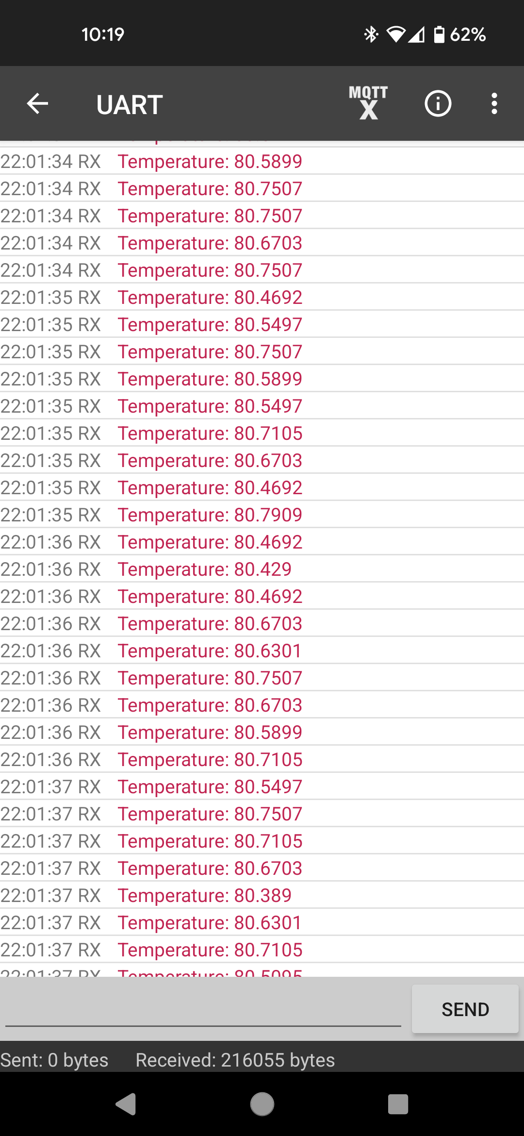Click the info icon in the toolbar
The image size is (524, 1136).
click(437, 103)
